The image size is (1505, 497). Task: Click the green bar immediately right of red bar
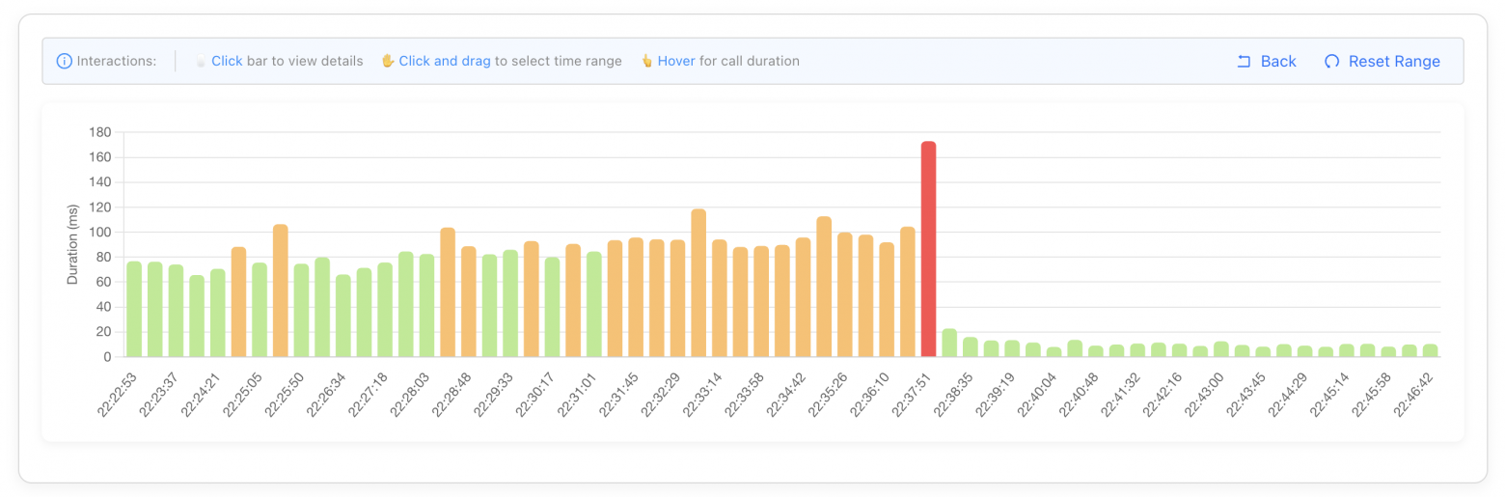pos(949,344)
